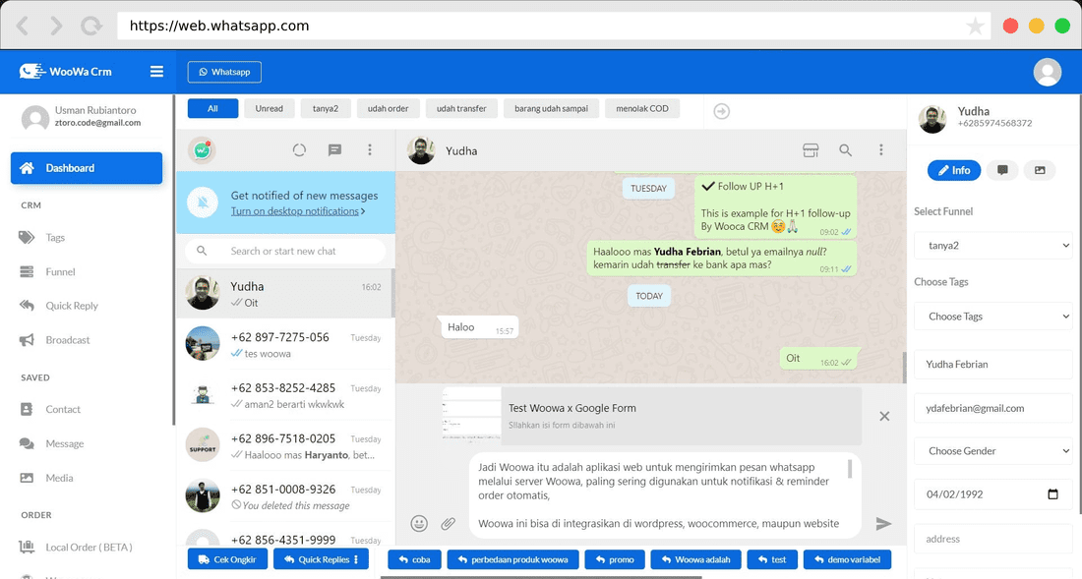
Task: Insert the Woowa adalah quick reply
Action: (x=695, y=559)
